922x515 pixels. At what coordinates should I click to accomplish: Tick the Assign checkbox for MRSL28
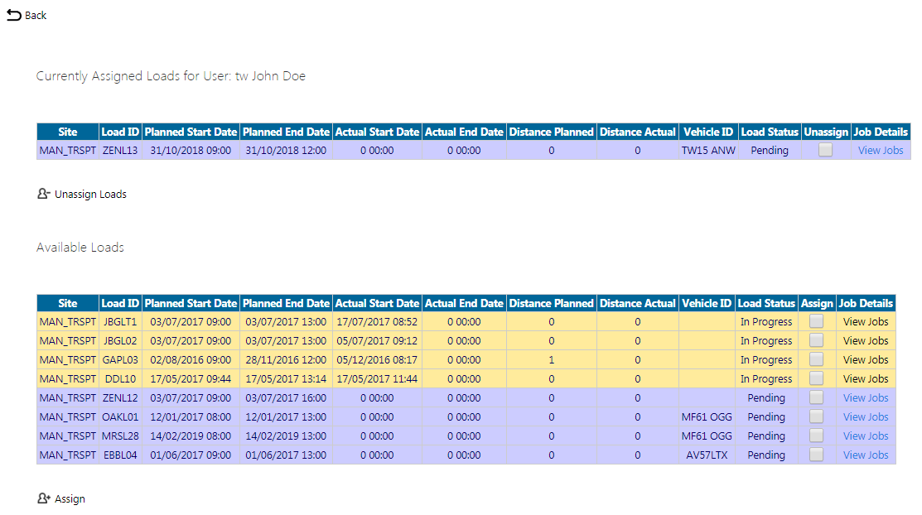click(x=816, y=436)
